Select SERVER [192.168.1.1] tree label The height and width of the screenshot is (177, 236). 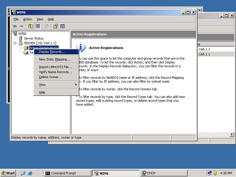pyautogui.click(x=40, y=43)
